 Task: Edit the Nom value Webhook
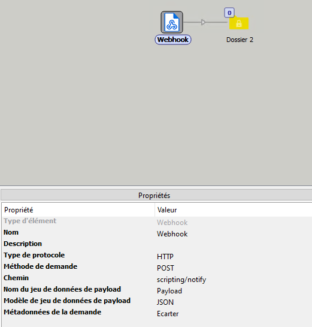tap(172, 234)
